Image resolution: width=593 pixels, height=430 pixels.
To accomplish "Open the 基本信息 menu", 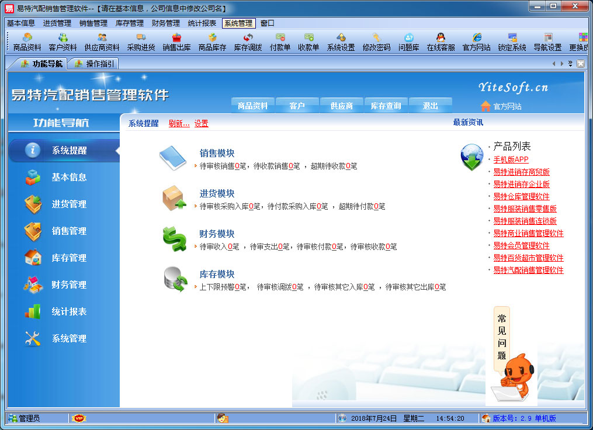I will click(x=21, y=23).
